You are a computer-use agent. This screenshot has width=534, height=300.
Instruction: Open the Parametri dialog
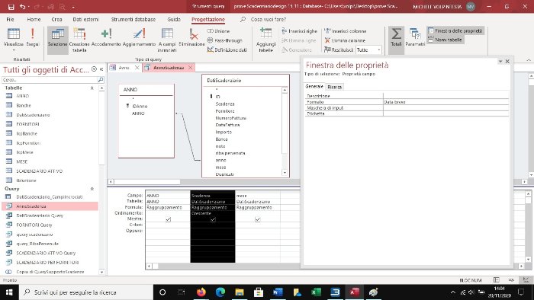pos(415,37)
